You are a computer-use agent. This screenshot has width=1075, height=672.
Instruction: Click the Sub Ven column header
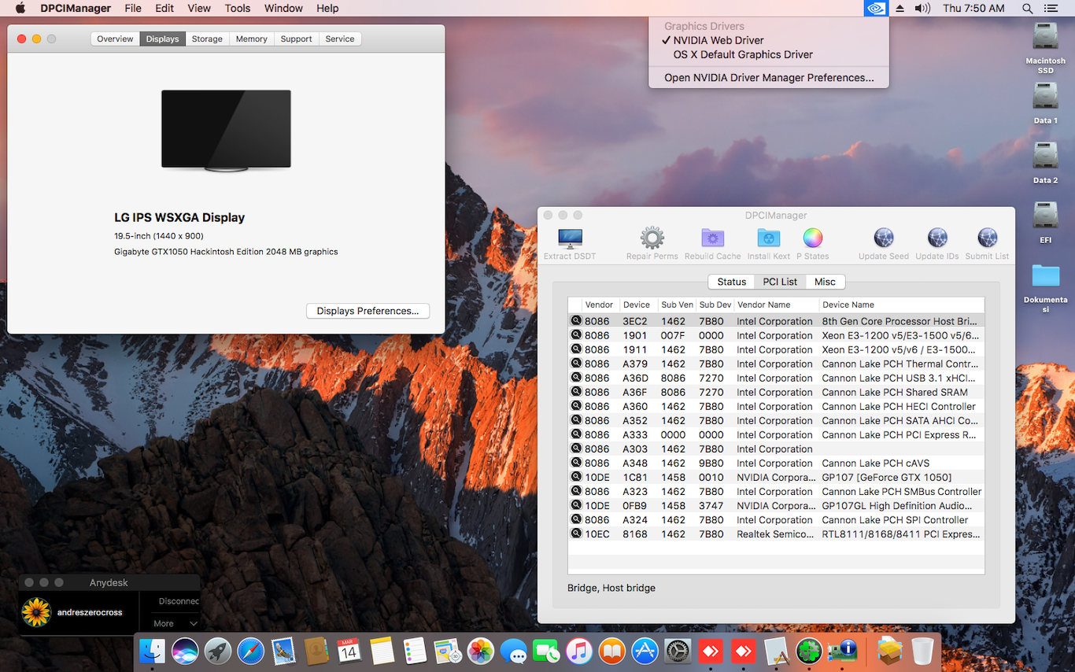point(677,305)
